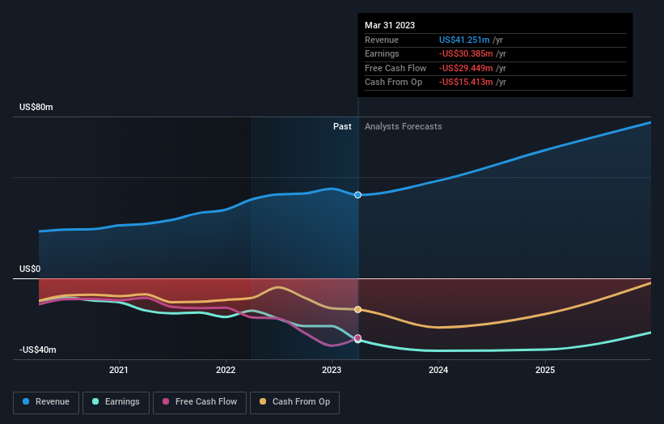Select the 2023 x-axis label
664x424 pixels.
click(332, 370)
